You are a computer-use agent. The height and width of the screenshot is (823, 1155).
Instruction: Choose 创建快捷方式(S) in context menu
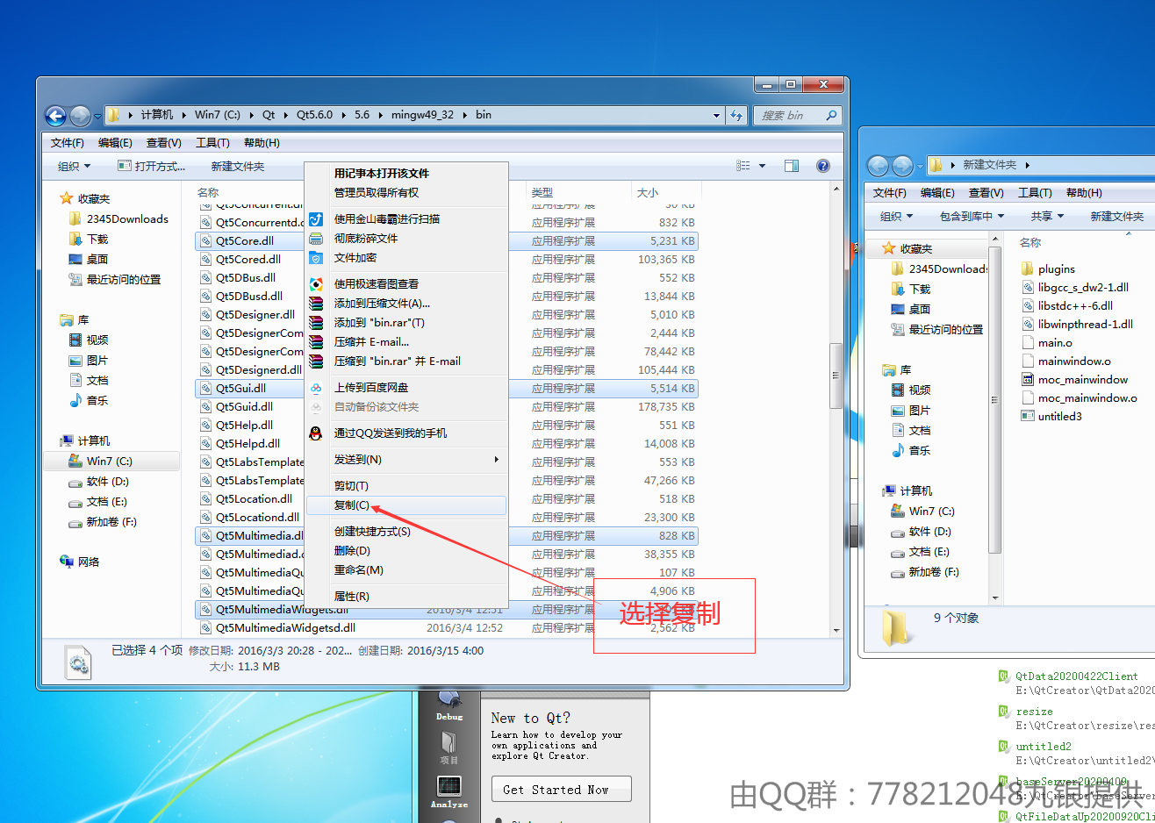pos(406,532)
